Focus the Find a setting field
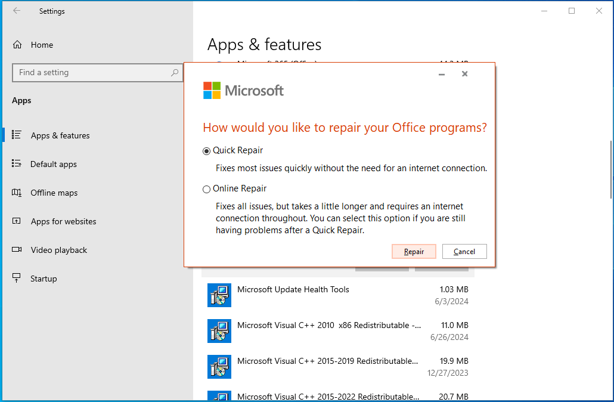The width and height of the screenshot is (614, 402). 98,73
